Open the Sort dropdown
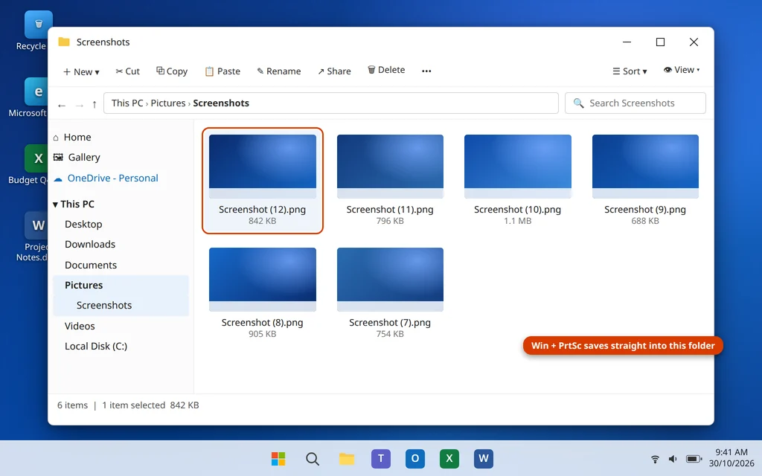Screen dimensions: 762x476 [x=630, y=71]
